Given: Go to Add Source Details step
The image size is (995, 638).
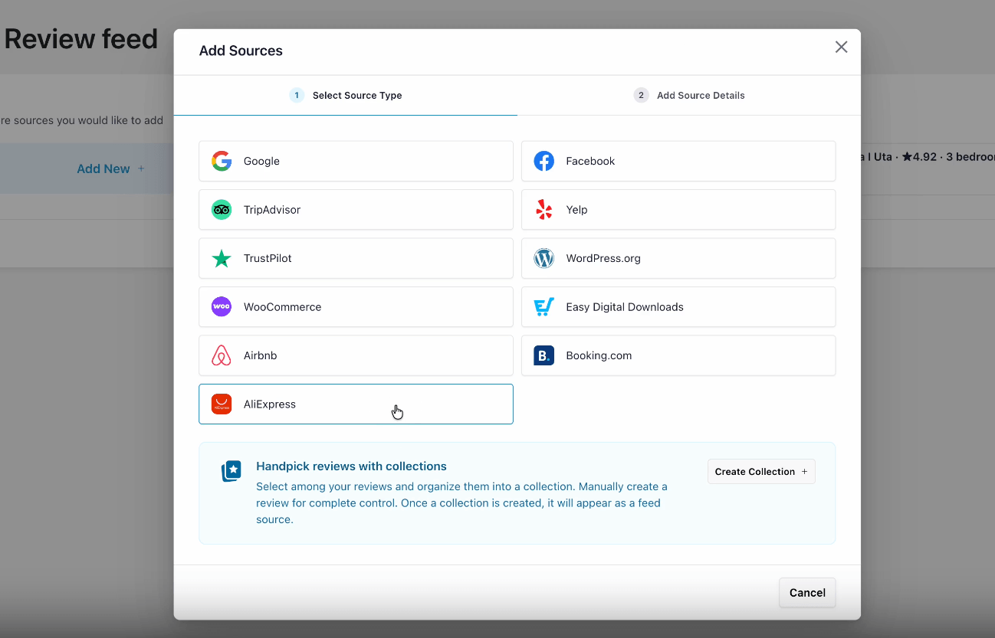Looking at the screenshot, I should pyautogui.click(x=689, y=96).
